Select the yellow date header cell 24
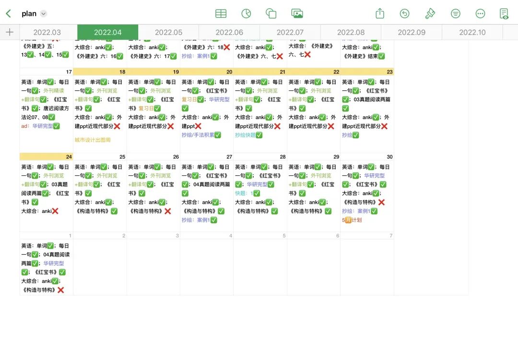Image resolution: width=518 pixels, height=343 pixels. coord(47,157)
